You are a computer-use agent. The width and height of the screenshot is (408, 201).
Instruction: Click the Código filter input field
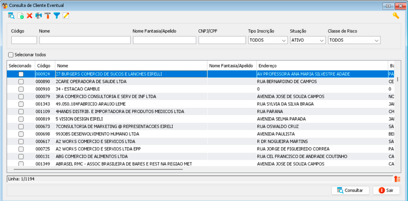tap(24, 40)
